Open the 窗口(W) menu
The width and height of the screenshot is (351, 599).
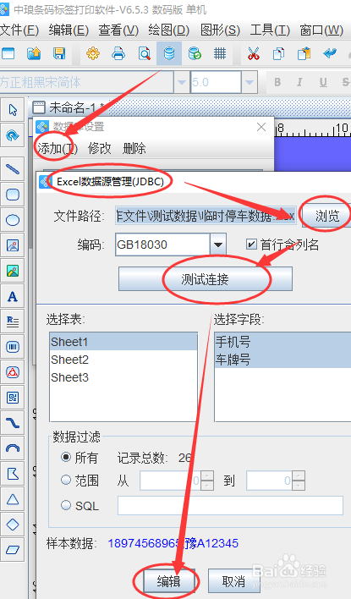(321, 30)
